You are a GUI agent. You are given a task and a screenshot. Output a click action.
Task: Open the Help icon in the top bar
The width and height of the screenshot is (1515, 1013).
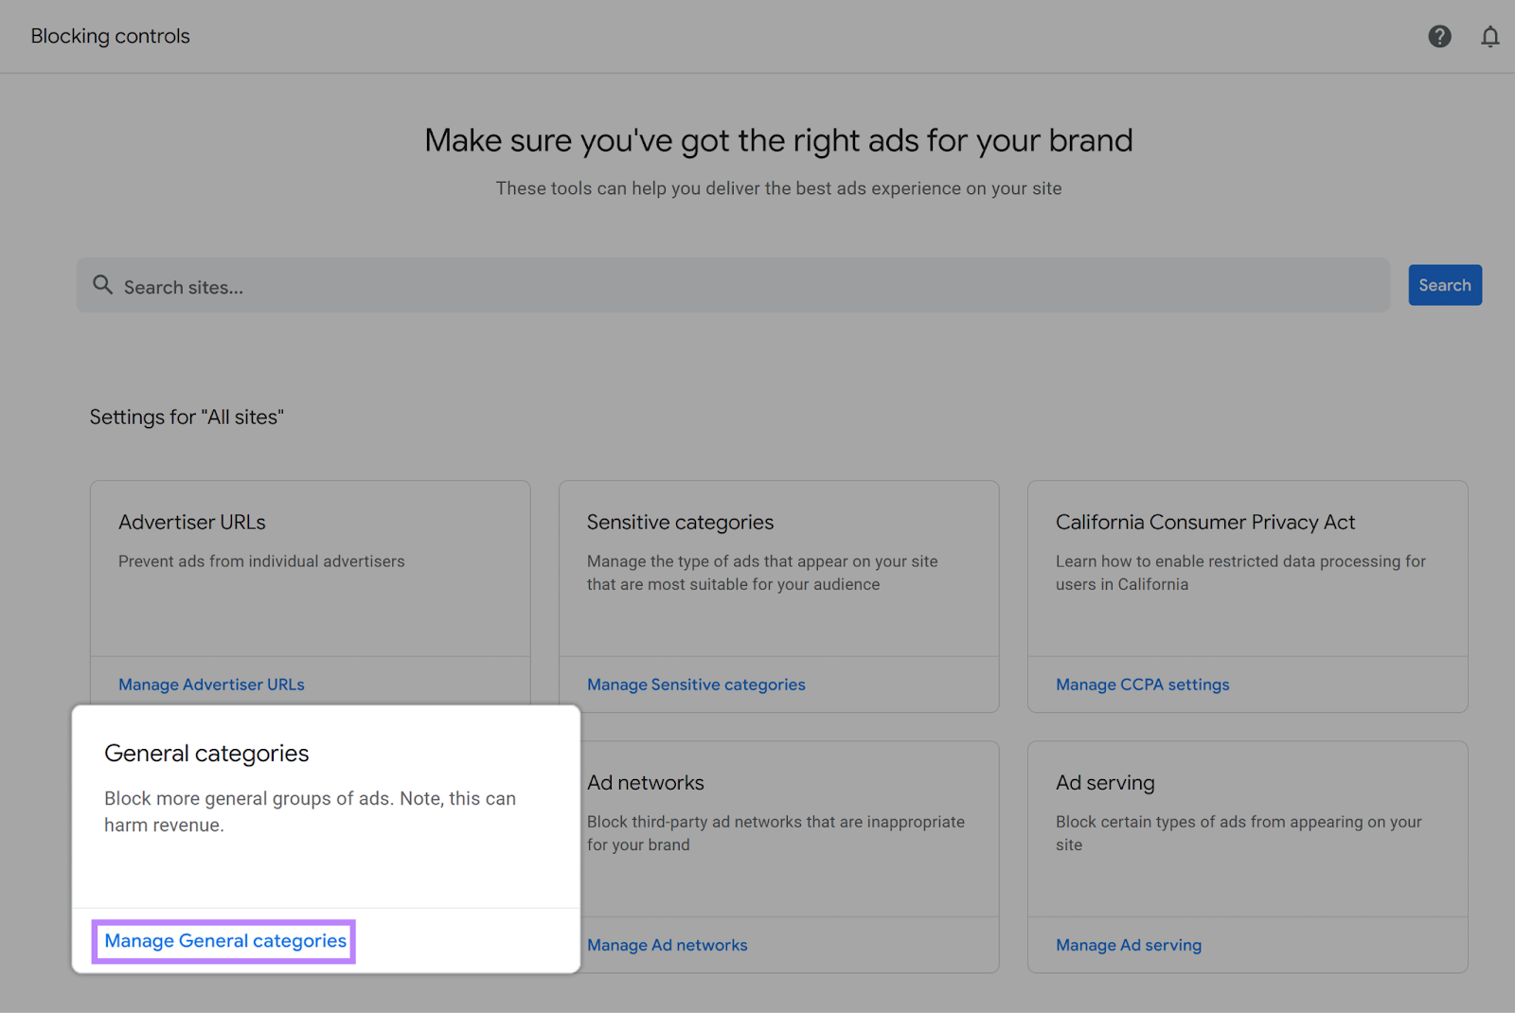(1439, 36)
